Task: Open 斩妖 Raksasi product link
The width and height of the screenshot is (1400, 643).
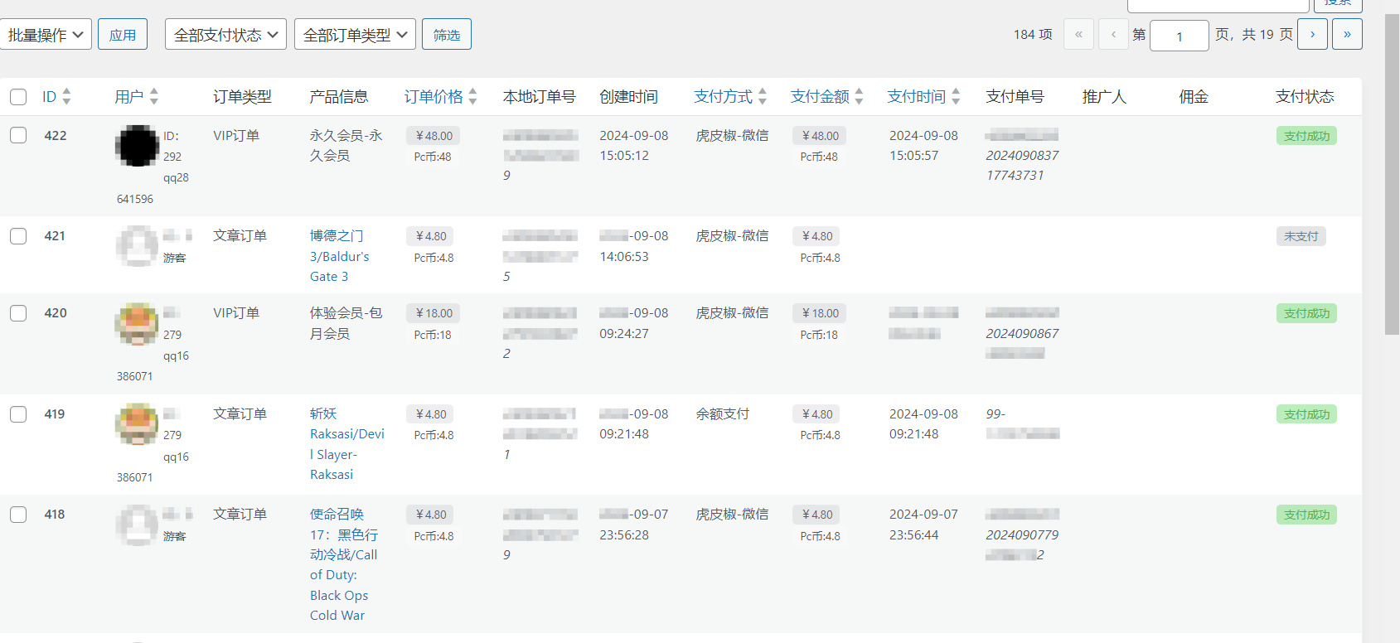Action: [347, 444]
